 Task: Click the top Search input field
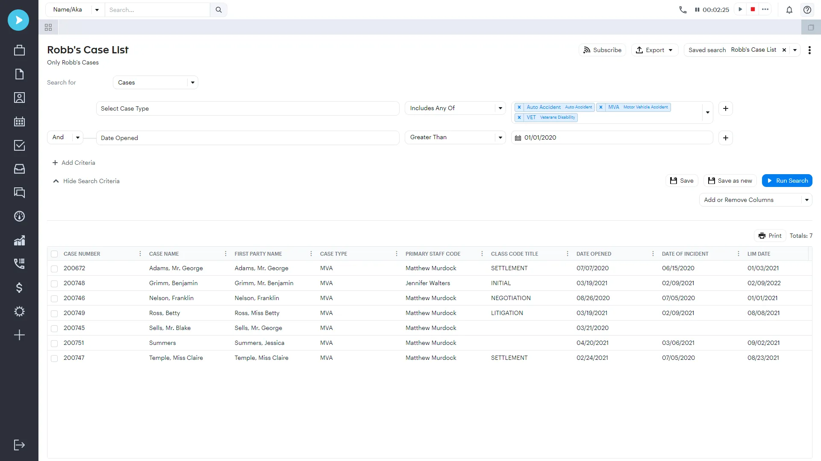(x=157, y=10)
